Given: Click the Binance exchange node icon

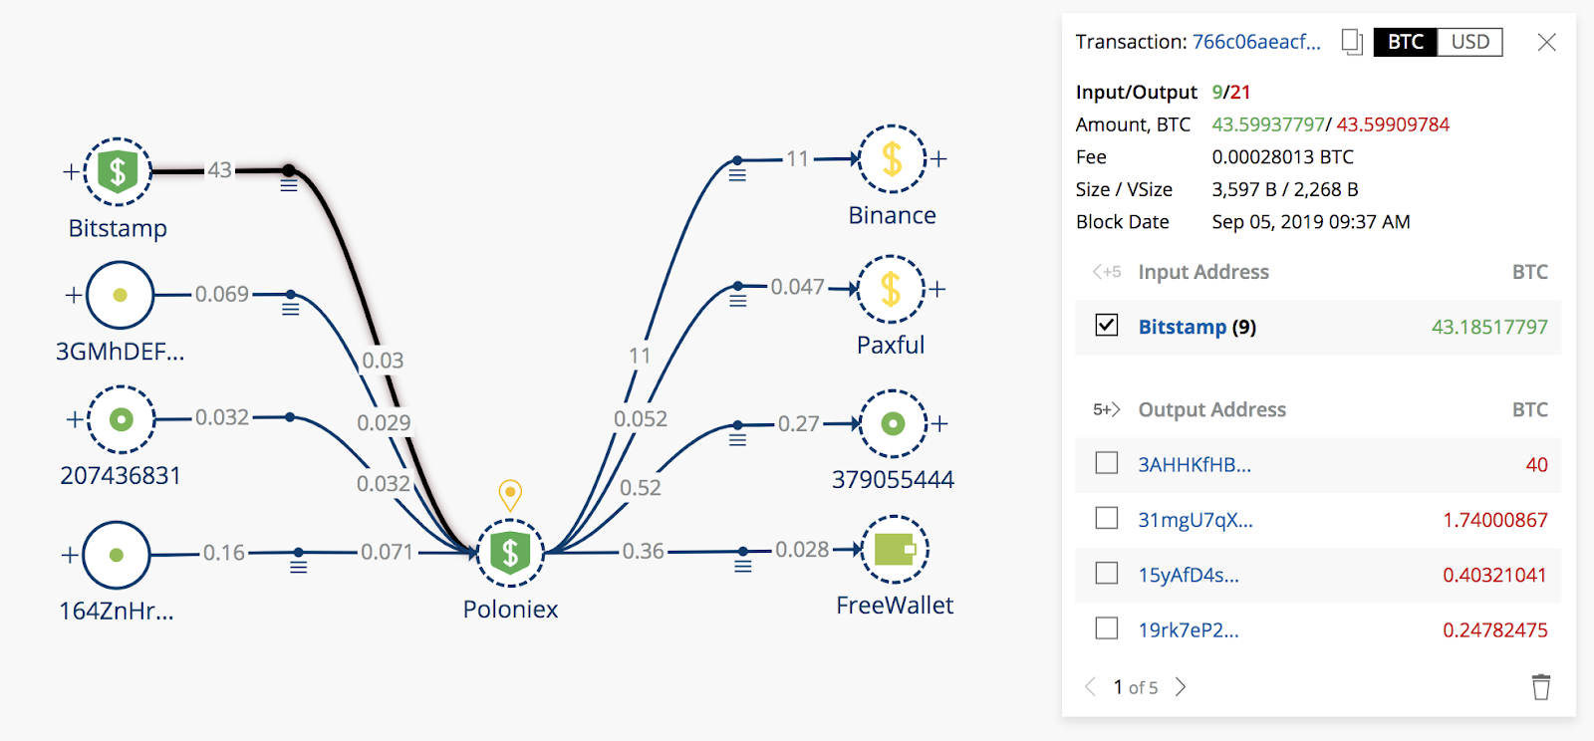Looking at the screenshot, I should click(x=892, y=158).
